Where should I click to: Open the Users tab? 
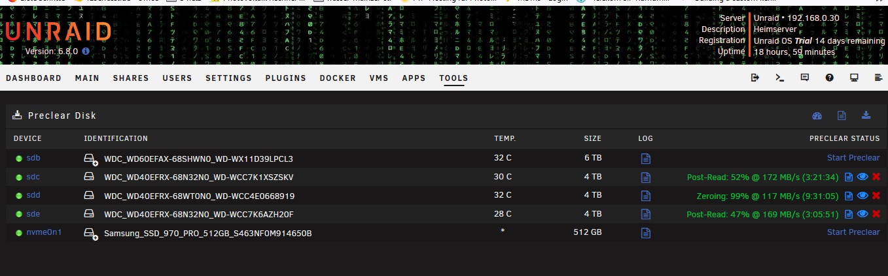click(177, 78)
